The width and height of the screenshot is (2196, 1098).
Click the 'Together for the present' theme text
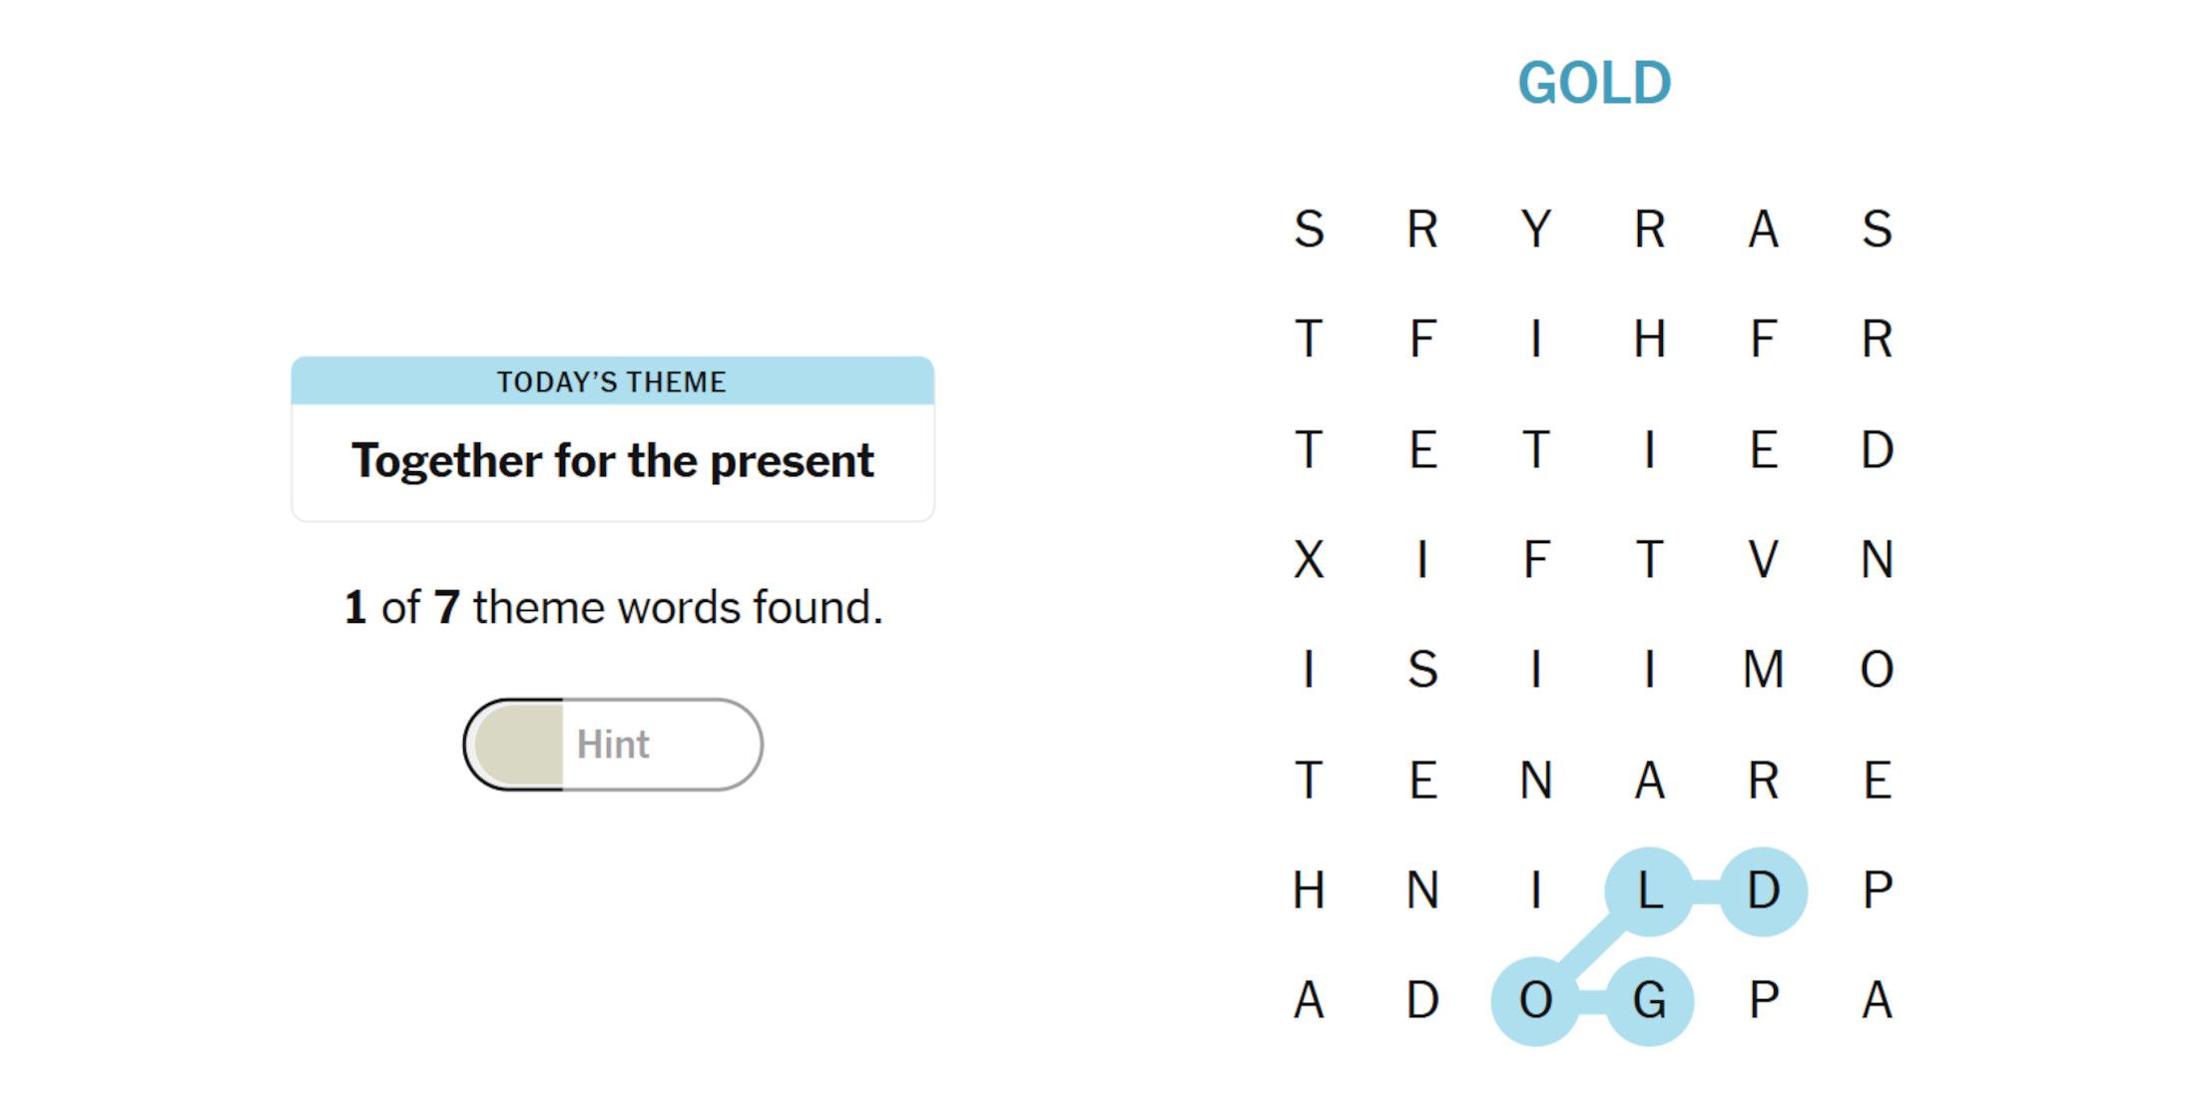click(x=613, y=461)
